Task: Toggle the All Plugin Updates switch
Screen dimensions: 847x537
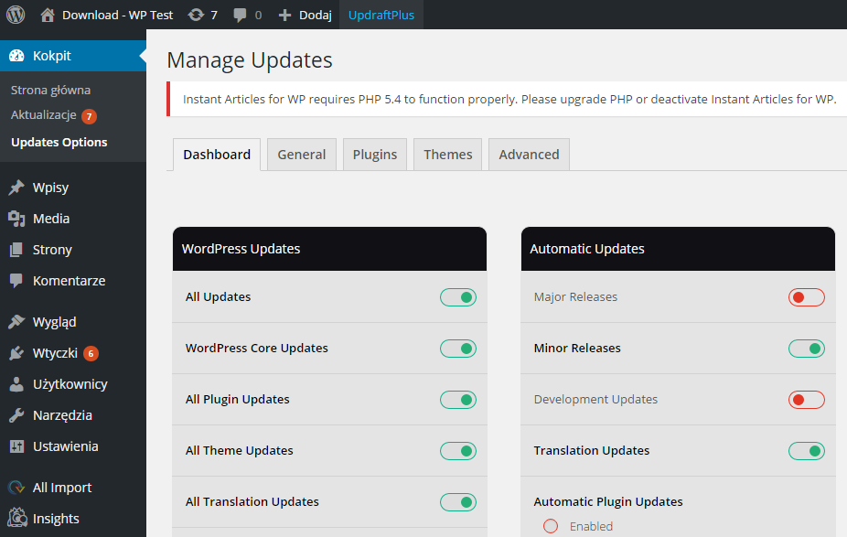Action: (458, 400)
